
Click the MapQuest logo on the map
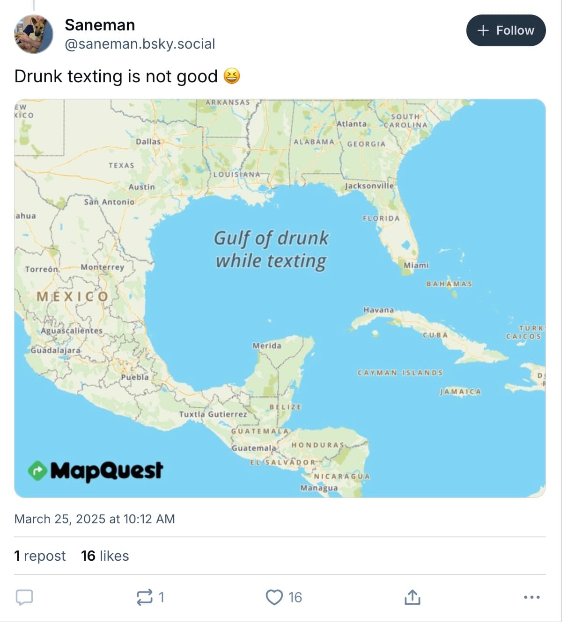96,470
